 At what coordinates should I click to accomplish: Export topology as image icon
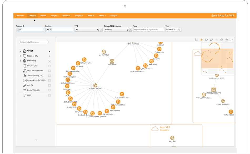(x=211, y=40)
